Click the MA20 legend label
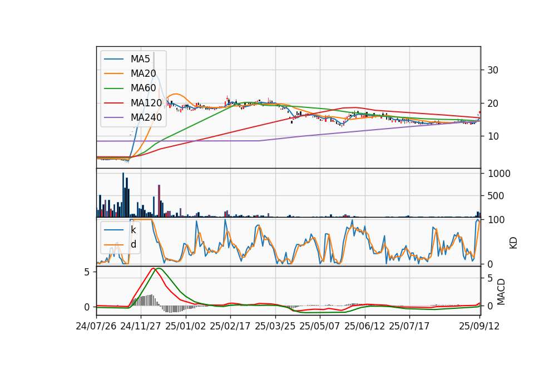This screenshot has height=384, width=534. pyautogui.click(x=143, y=73)
